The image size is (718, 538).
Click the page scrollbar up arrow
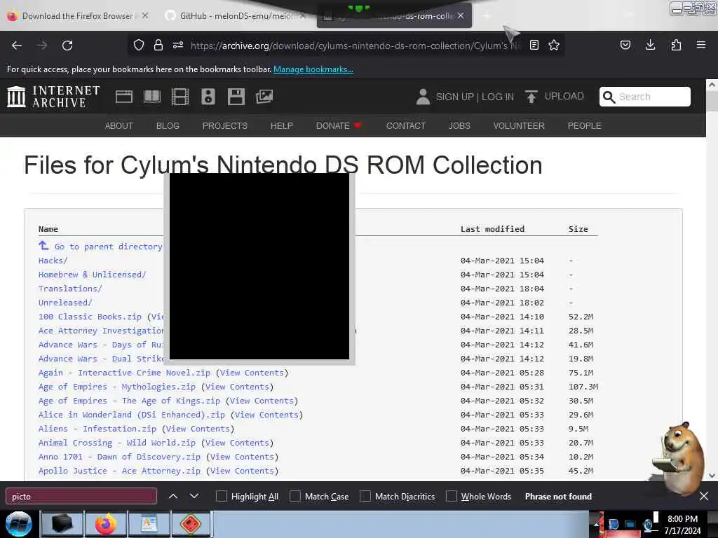click(x=712, y=85)
